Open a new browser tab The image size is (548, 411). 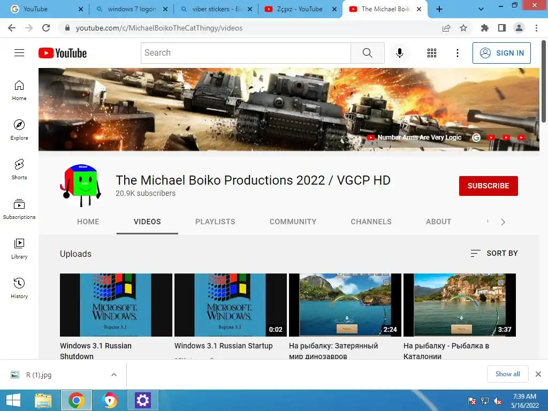click(x=439, y=9)
